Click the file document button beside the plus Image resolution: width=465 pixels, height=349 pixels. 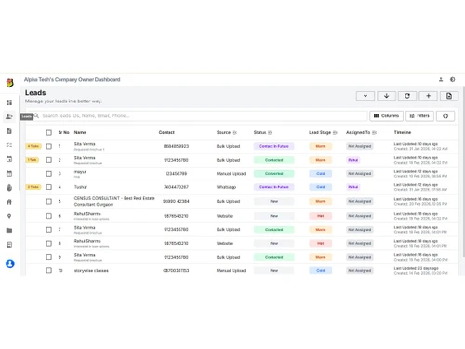pyautogui.click(x=449, y=96)
